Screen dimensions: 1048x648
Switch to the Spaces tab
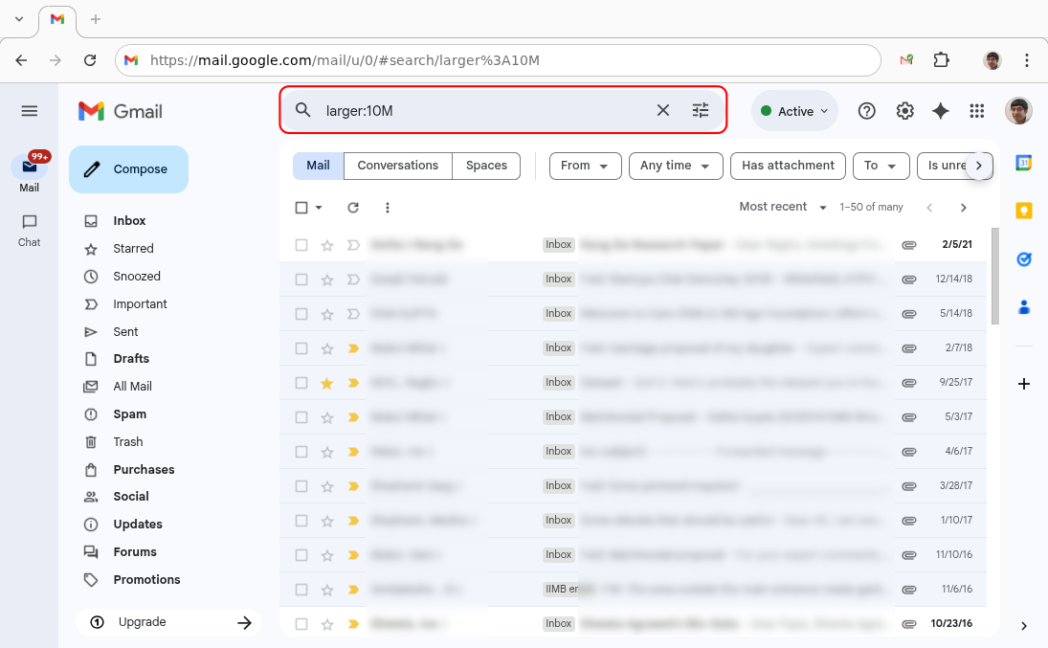coord(486,166)
